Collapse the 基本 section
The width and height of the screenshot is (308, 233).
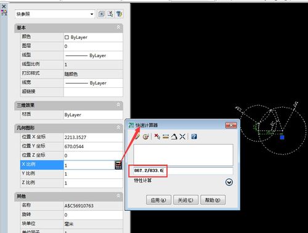pos(118,27)
